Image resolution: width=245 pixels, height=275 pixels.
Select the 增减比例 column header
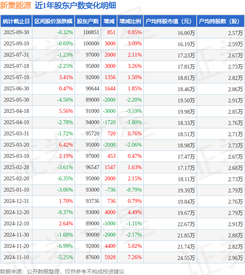coord(130,21)
